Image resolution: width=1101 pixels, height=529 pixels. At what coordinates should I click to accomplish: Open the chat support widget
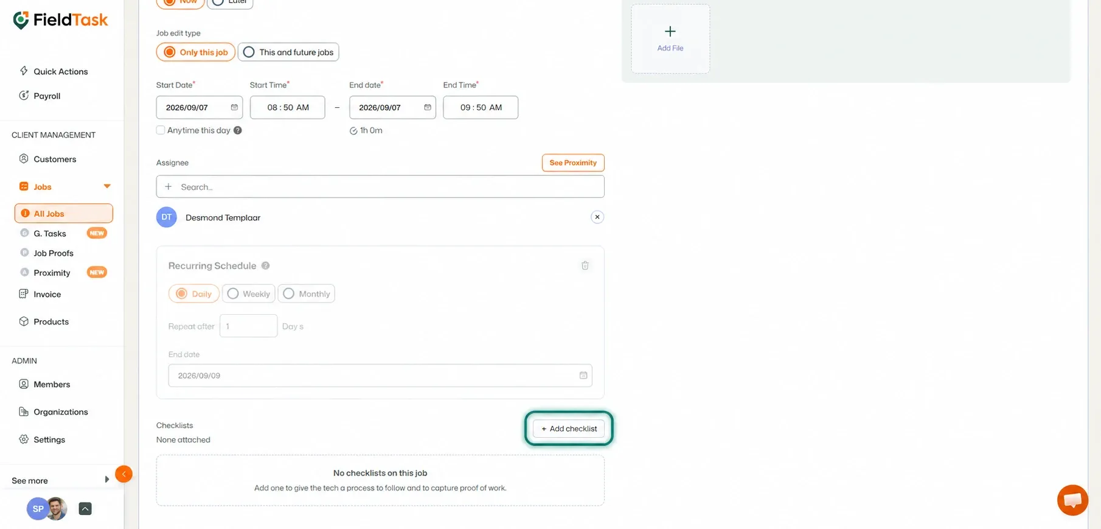coord(1072,500)
